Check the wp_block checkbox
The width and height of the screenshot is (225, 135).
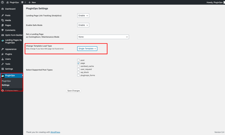click(78, 72)
